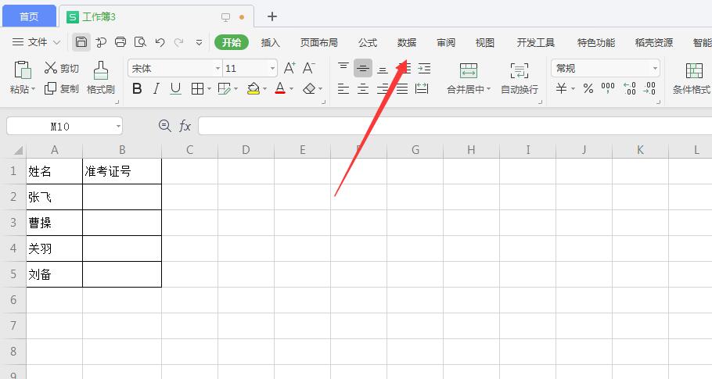The width and height of the screenshot is (712, 379).
Task: Click decrease decimal places icon
Action: tap(649, 88)
